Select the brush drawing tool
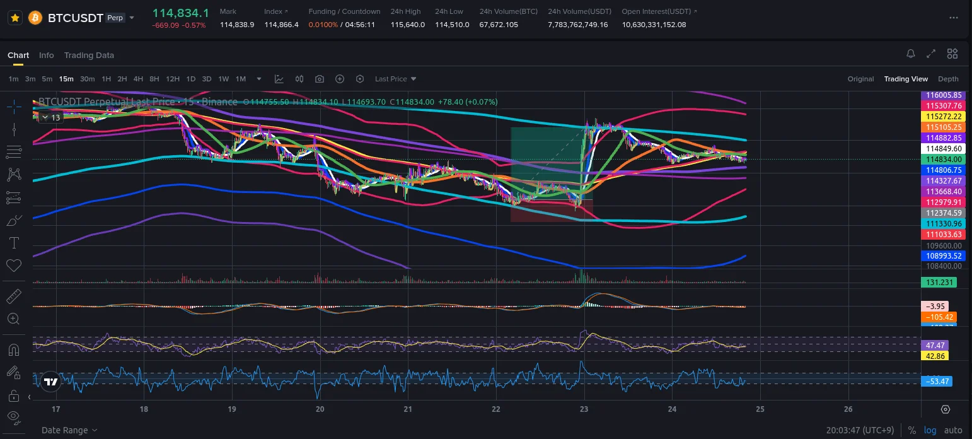 (x=14, y=221)
